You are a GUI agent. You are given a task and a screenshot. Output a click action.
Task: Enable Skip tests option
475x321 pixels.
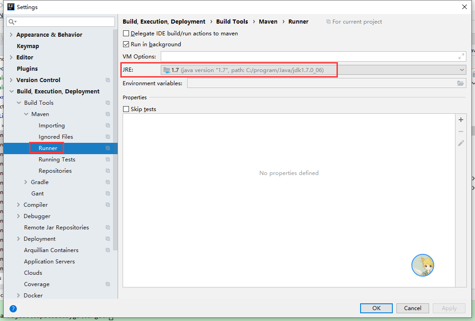tap(126, 109)
